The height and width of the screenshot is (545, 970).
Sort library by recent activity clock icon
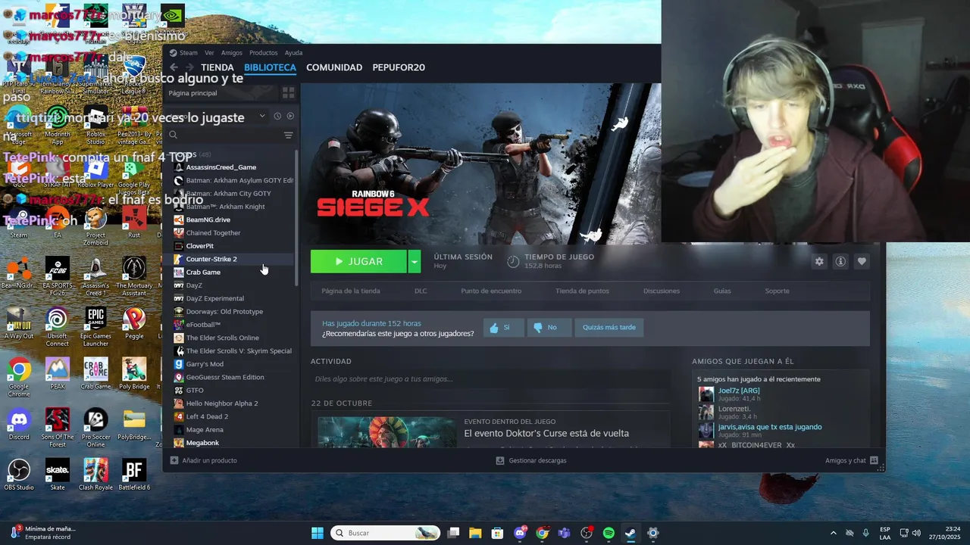(x=277, y=116)
